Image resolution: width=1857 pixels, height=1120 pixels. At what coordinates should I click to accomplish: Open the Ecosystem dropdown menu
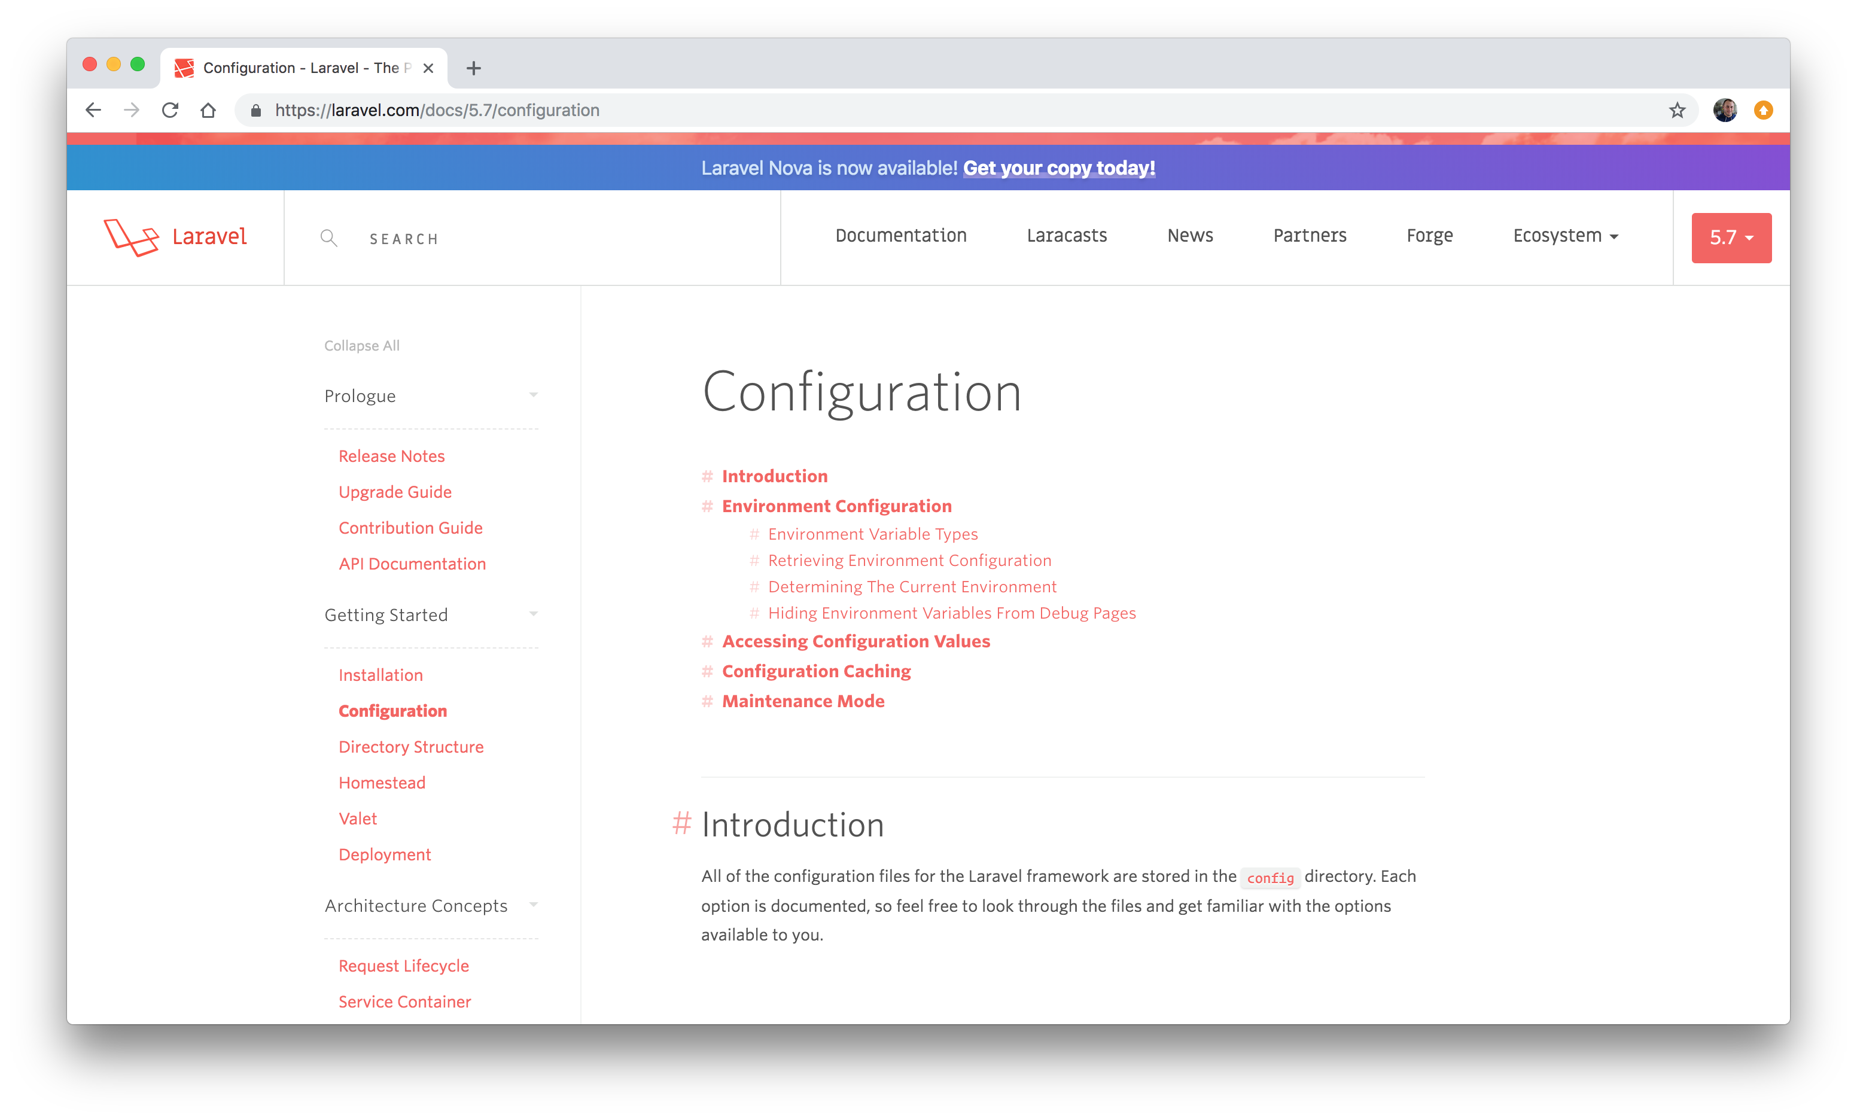pyautogui.click(x=1565, y=236)
